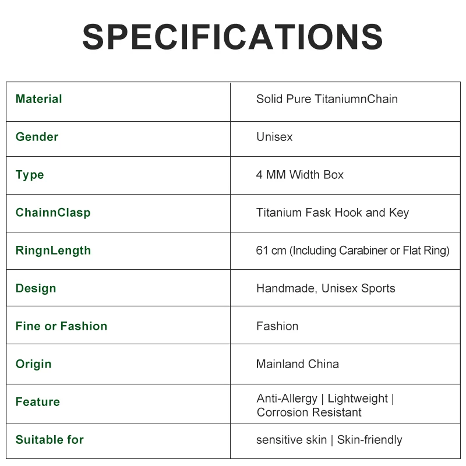466x466 pixels.
Task: Click the Feature row label
Action: pos(38,402)
